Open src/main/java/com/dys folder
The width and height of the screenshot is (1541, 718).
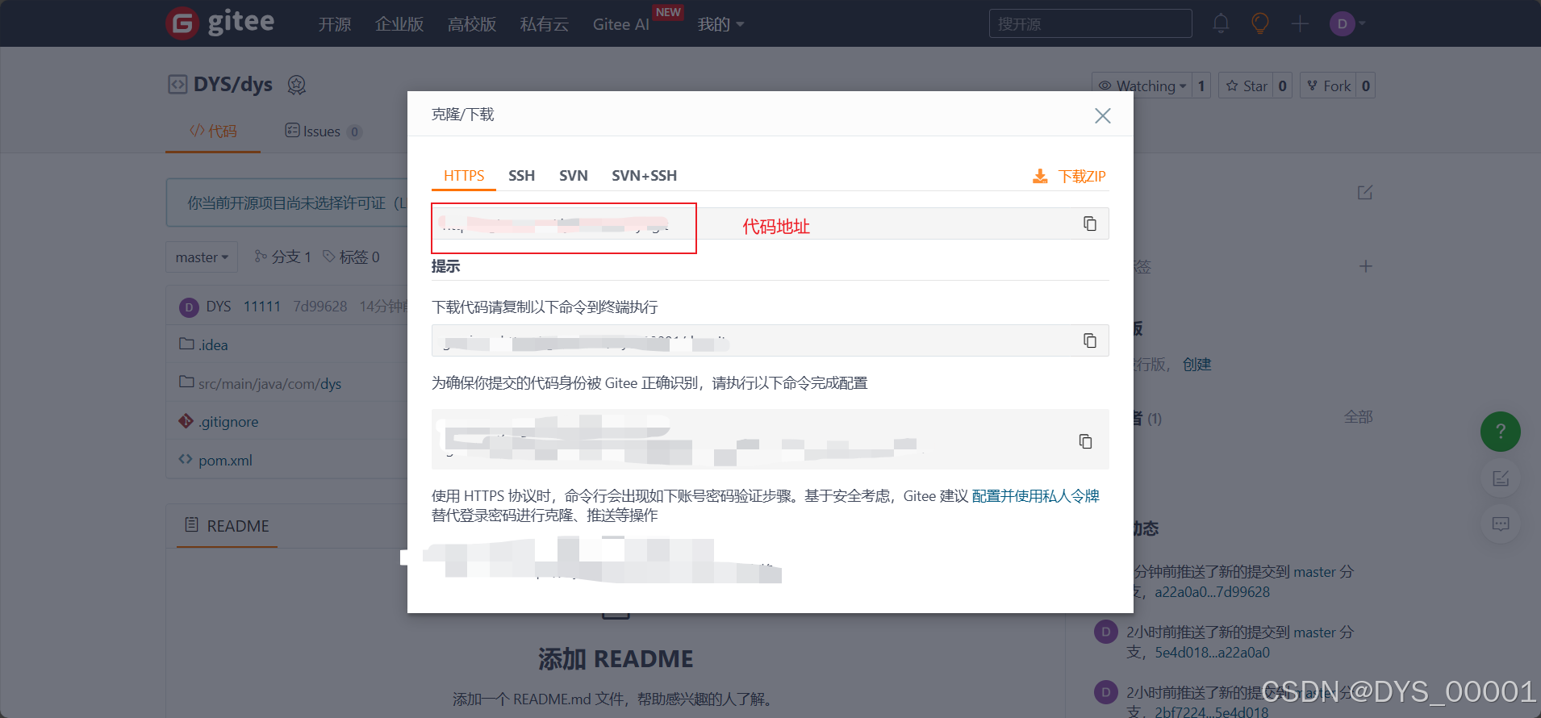(269, 383)
